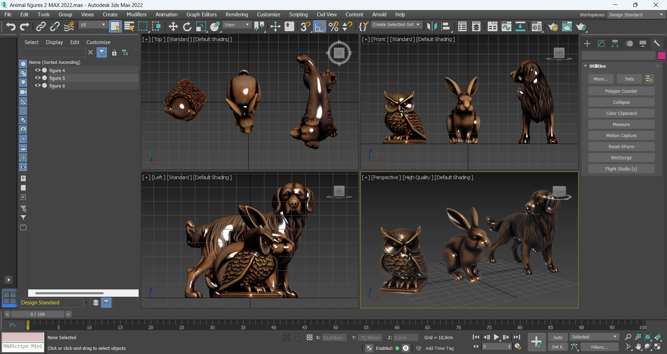The width and height of the screenshot is (667, 354).
Task: Hide figure 5 using its eye icon
Action: tap(38, 78)
